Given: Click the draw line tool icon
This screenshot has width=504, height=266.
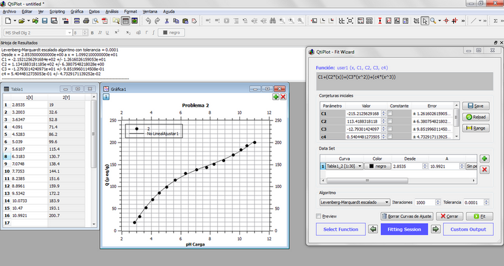Looking at the screenshot, I should click(474, 21).
